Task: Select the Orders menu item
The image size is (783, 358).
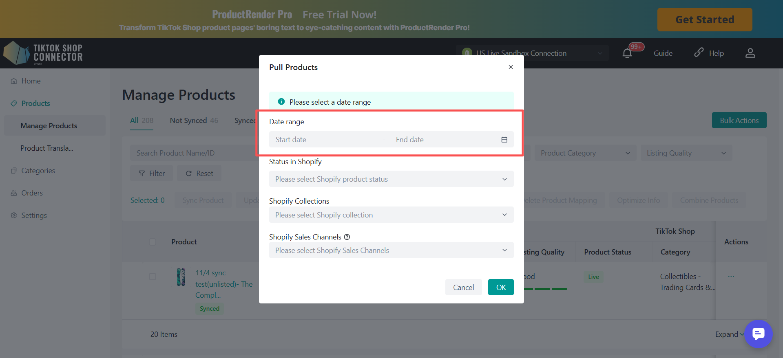Action: (x=32, y=193)
